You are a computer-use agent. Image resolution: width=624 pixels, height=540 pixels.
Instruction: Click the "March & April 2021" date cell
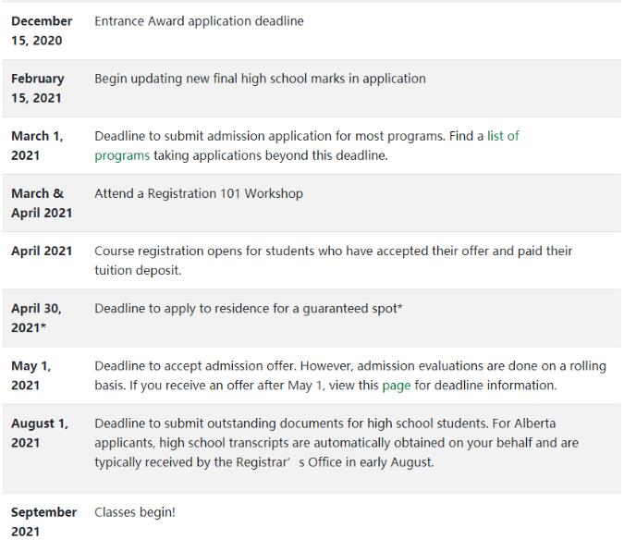click(x=42, y=202)
